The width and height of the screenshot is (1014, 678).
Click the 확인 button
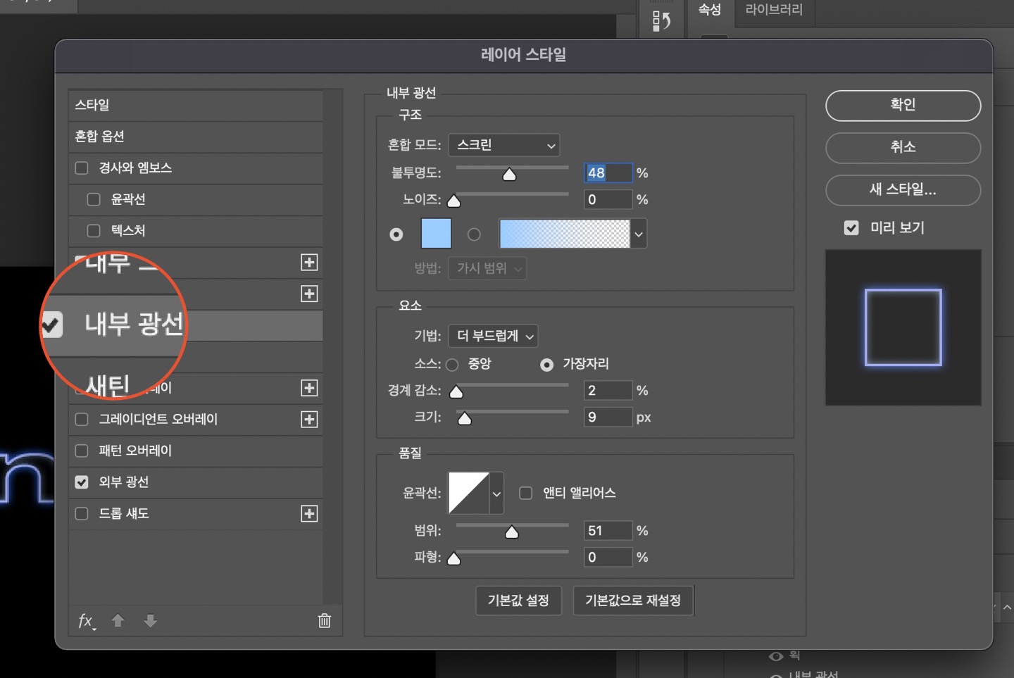pos(903,106)
